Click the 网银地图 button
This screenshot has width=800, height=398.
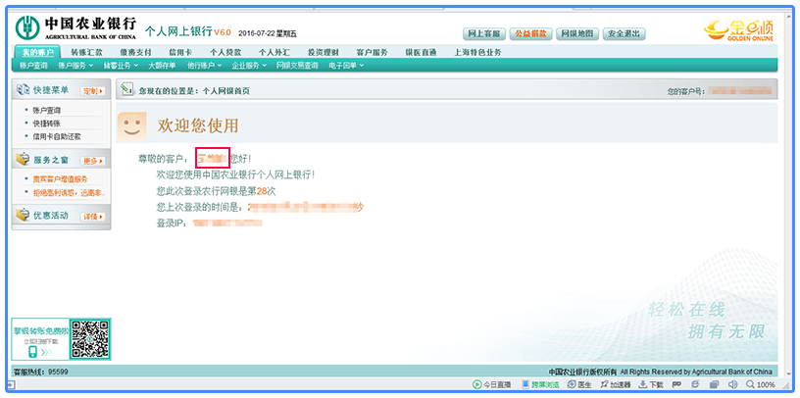coord(577,33)
